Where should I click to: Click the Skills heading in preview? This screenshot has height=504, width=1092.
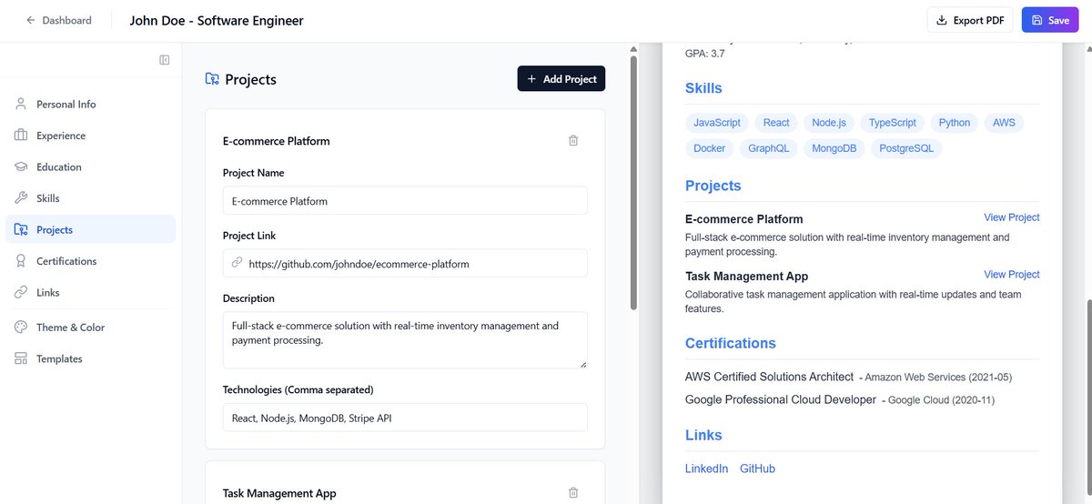(703, 88)
